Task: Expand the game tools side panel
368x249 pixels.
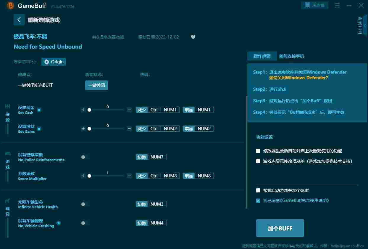Action: [365, 26]
